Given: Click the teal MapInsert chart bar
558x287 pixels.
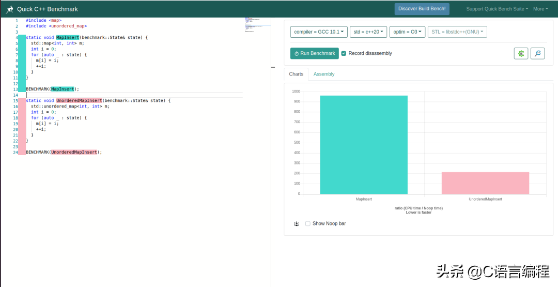Looking at the screenshot, I should click(x=364, y=145).
